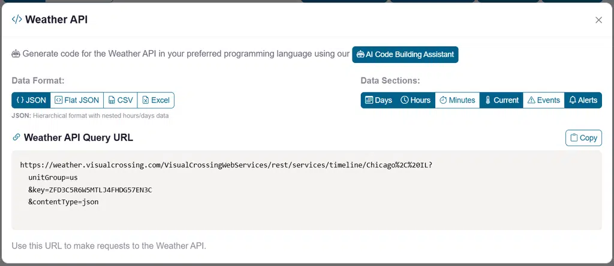614x266 pixels.
Task: Click the thermometer icon on Current section
Action: point(487,100)
